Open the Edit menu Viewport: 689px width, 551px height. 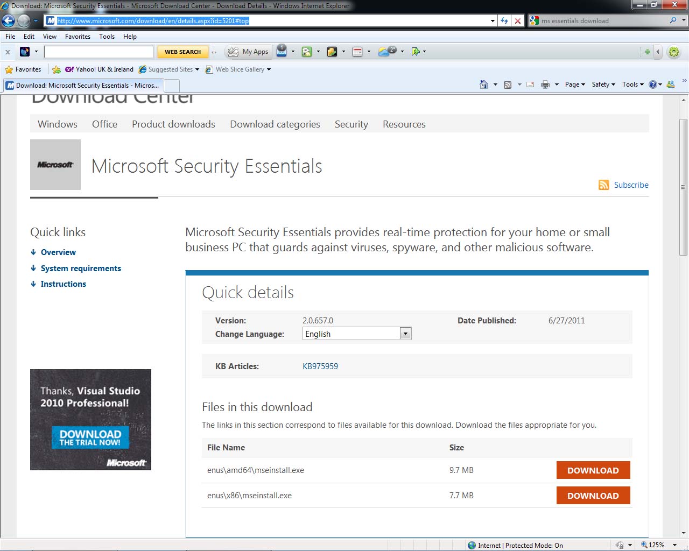coord(29,37)
